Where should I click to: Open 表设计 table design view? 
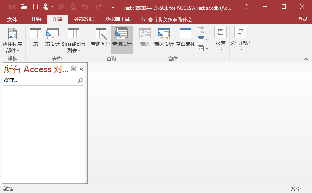coord(52,37)
